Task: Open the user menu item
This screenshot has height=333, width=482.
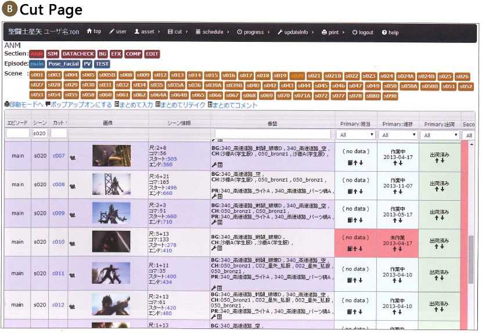Action: [117, 31]
